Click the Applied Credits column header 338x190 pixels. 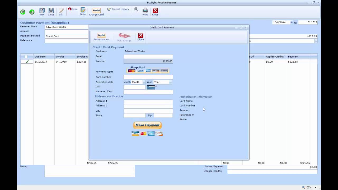point(276,56)
